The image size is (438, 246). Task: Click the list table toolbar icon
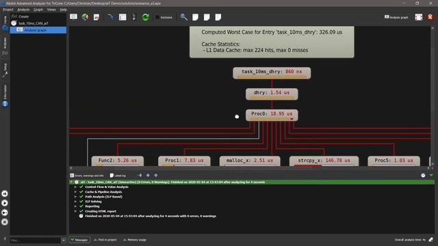pos(123,17)
